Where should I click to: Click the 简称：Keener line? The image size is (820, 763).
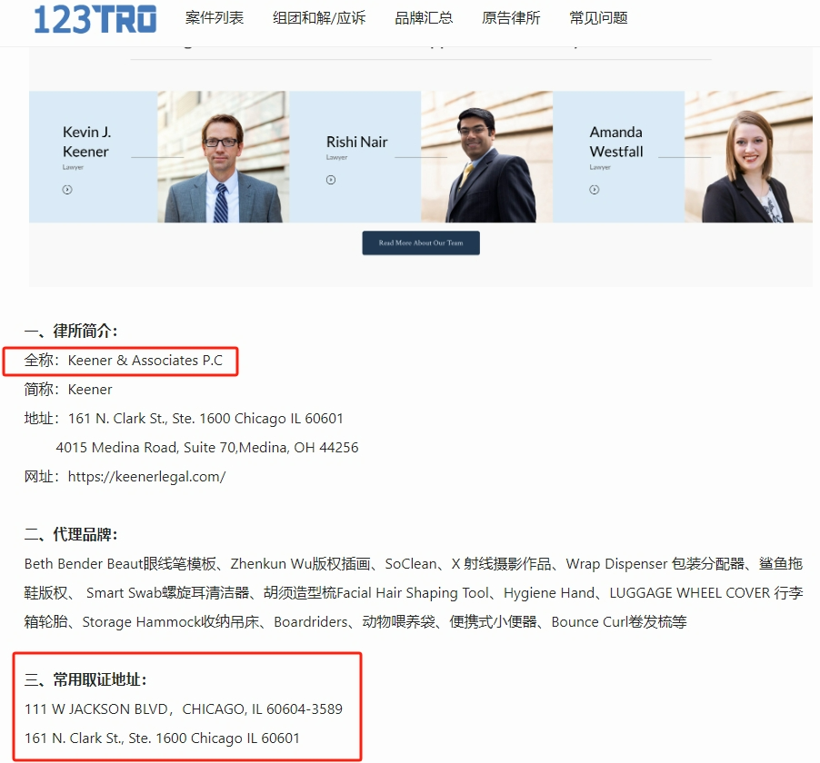coord(68,390)
